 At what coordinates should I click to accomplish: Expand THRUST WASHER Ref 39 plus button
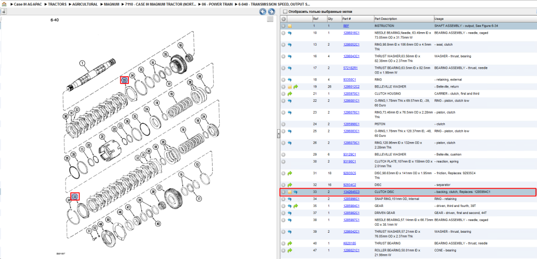[x=284, y=232]
